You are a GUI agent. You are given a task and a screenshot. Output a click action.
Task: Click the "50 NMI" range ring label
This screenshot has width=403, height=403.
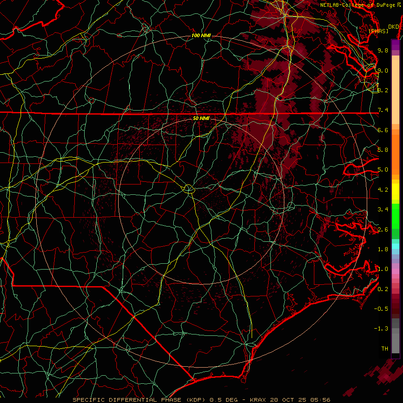point(201,118)
